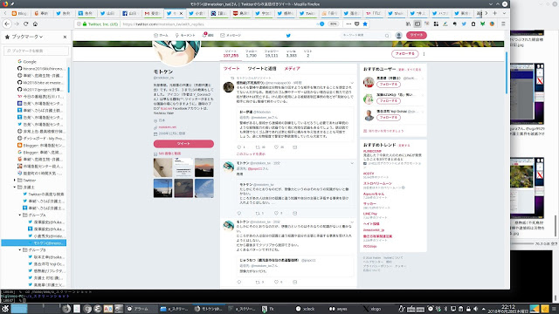The height and width of the screenshot is (314, 559).
Task: Open the Home link in Twitter header
Action: pos(161,35)
